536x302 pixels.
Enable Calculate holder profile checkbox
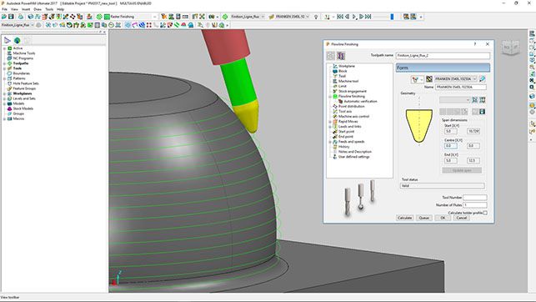point(485,213)
